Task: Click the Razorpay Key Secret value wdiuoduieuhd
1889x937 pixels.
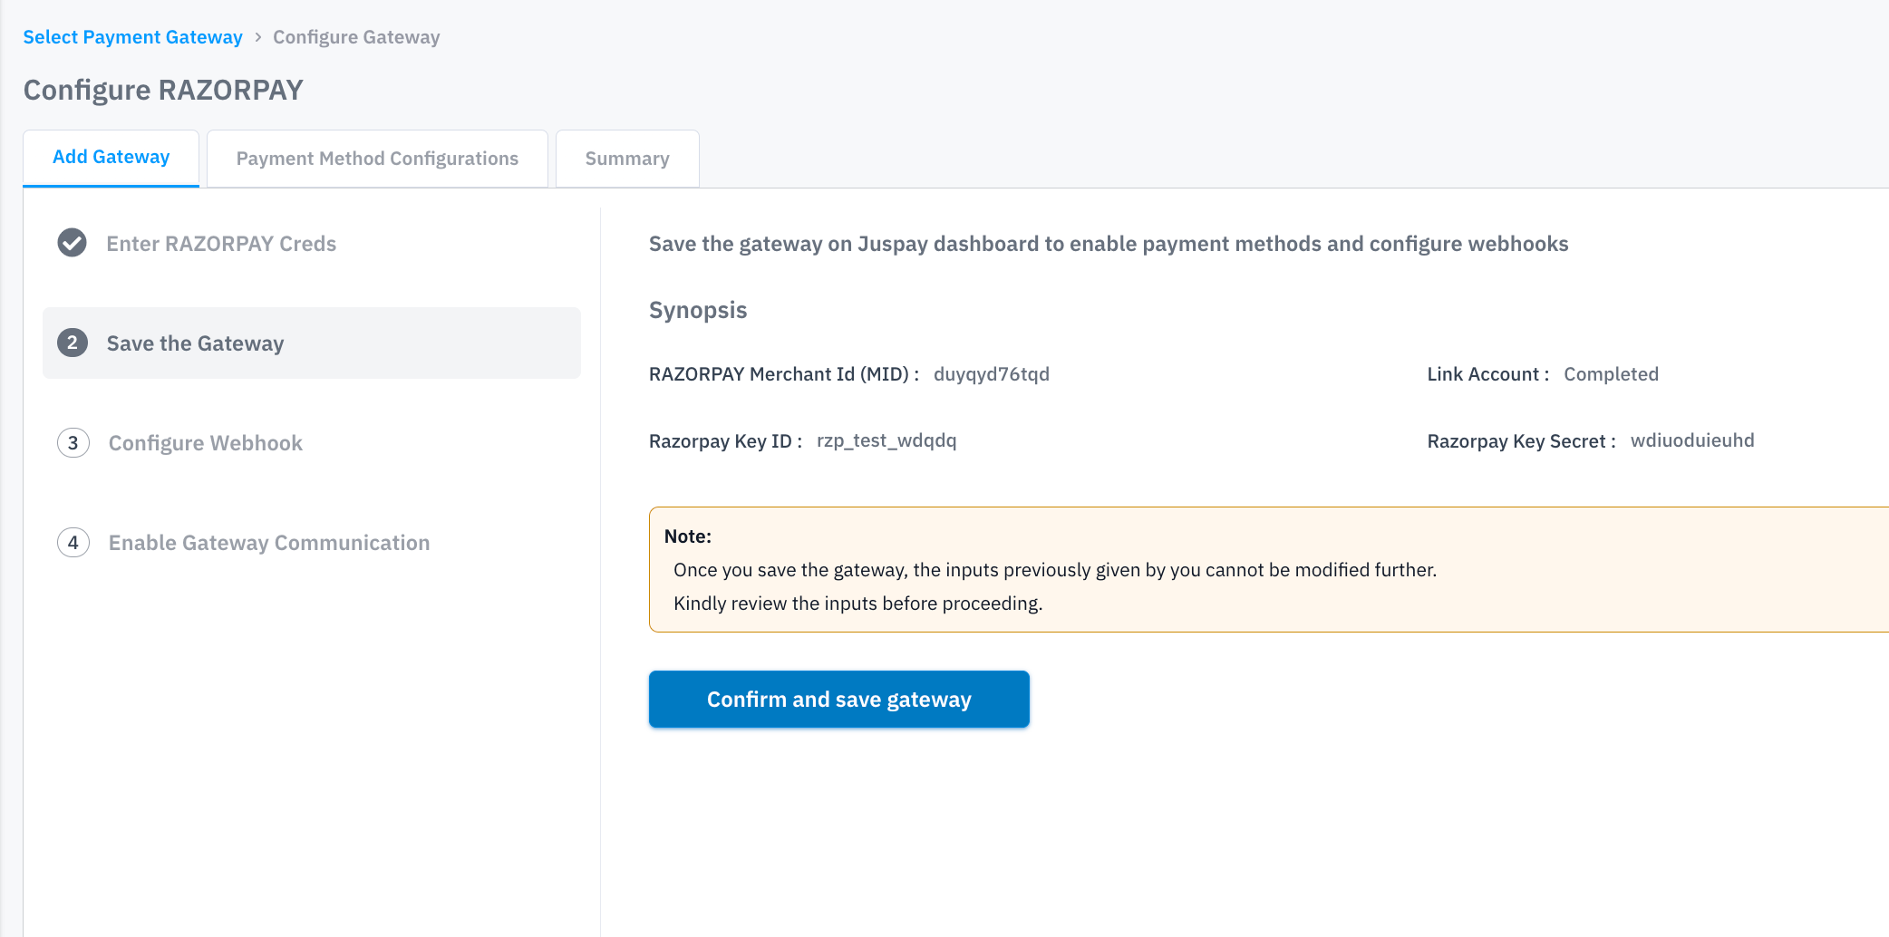Action: 1692,440
